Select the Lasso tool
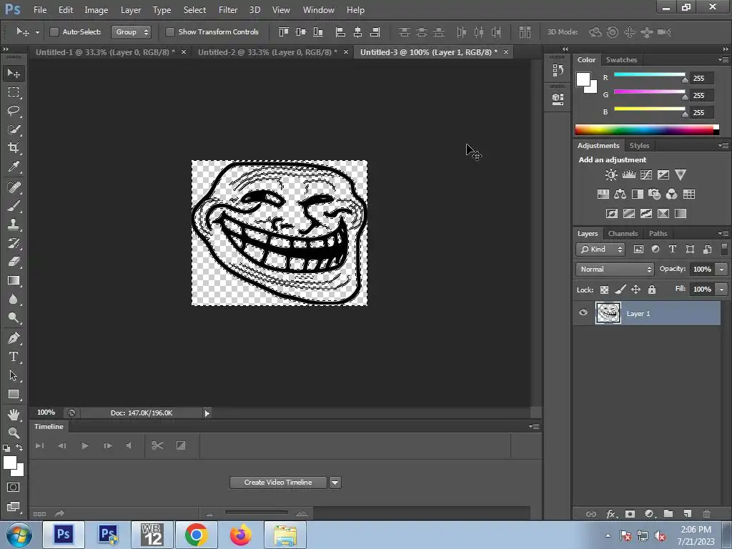This screenshot has width=732, height=549. click(14, 111)
